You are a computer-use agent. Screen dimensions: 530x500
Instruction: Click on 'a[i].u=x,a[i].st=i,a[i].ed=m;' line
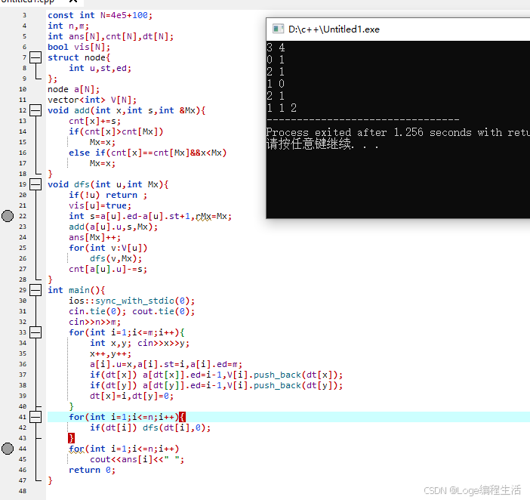pos(166,364)
